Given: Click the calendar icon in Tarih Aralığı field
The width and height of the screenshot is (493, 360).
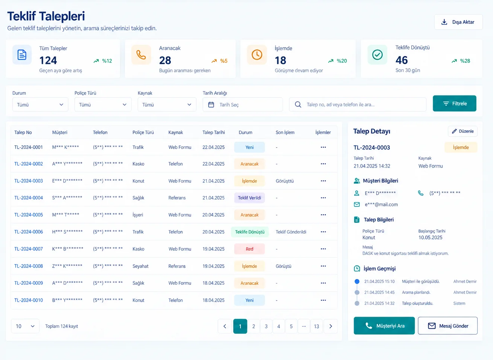Looking at the screenshot, I should [211, 105].
